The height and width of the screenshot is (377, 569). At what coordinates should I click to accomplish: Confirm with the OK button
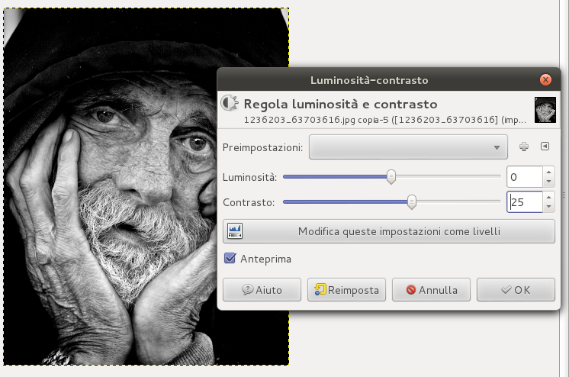(x=516, y=290)
